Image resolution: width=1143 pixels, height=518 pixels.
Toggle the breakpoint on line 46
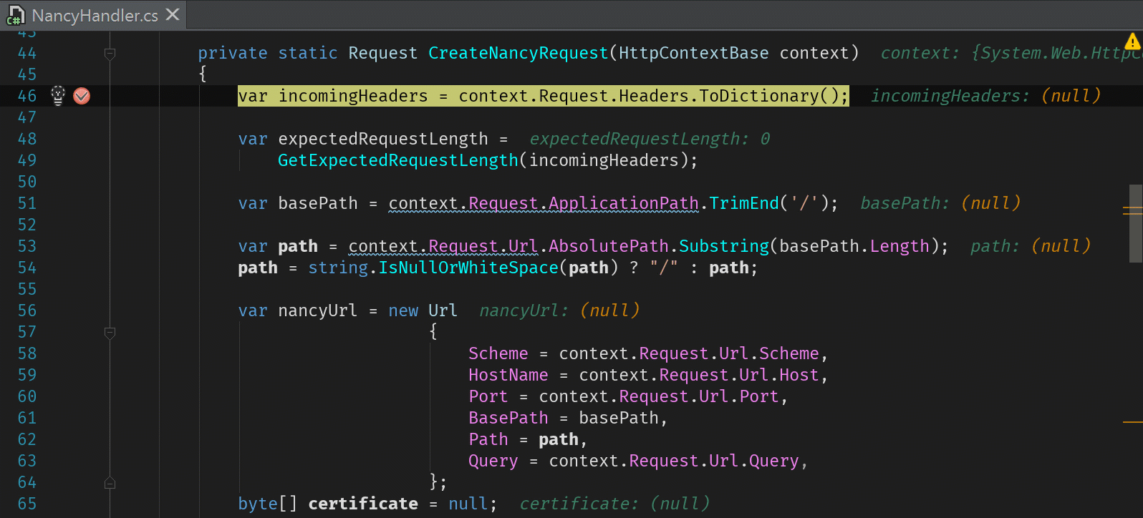click(82, 96)
